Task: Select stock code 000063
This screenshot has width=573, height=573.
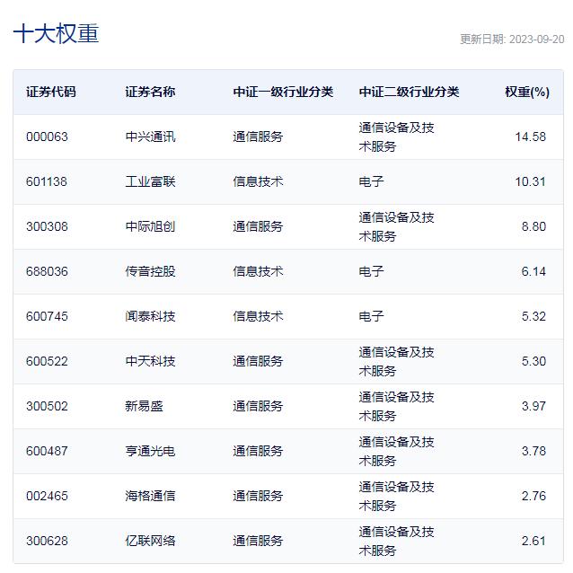Action: [x=47, y=137]
